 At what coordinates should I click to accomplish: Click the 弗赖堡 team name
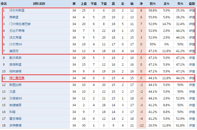point(14,18)
